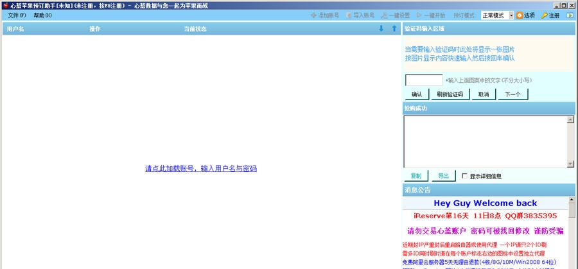The height and width of the screenshot is (269, 578).
Task: Click scroll-down arrow of 抢购成功 list
Action: (x=570, y=164)
